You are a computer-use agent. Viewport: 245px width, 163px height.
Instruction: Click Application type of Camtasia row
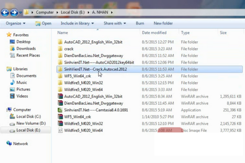click(191, 110)
